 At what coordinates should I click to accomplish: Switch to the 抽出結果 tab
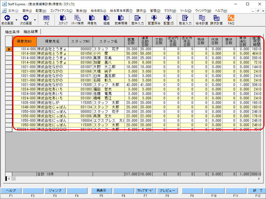point(31,32)
